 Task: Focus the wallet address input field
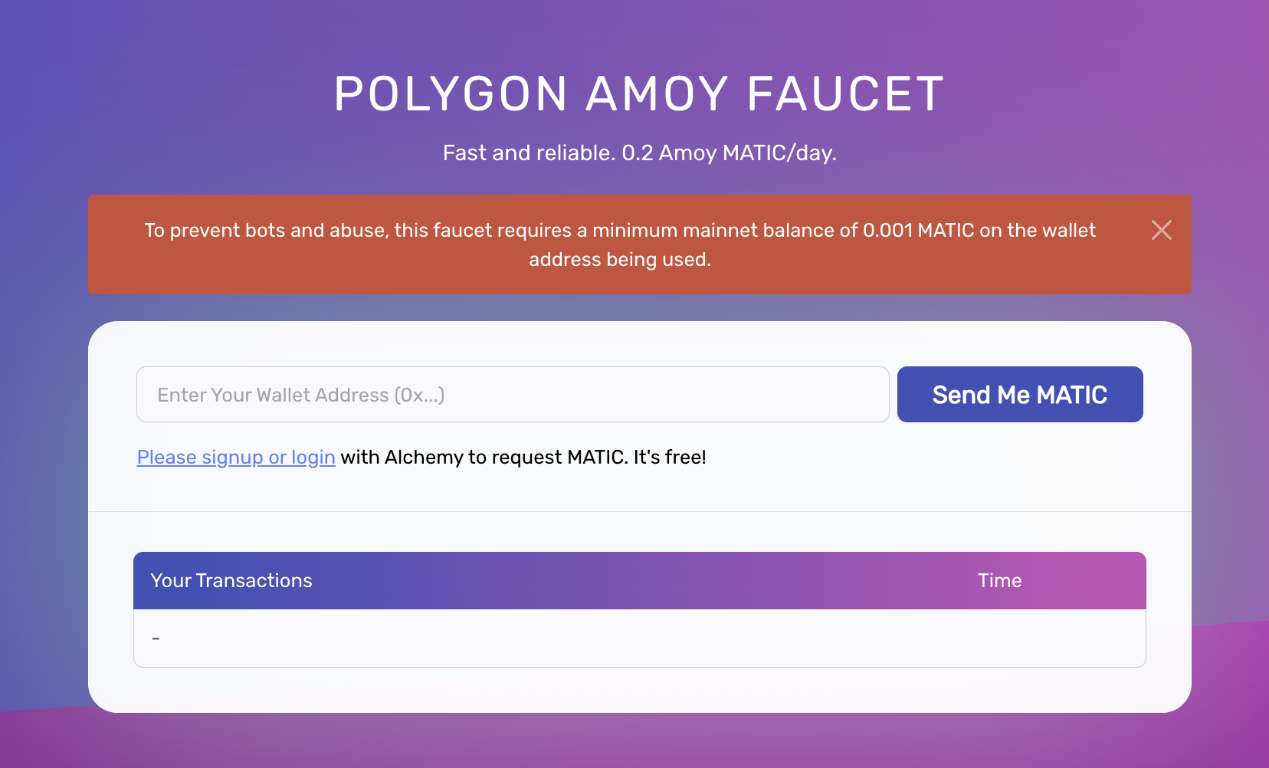[513, 395]
